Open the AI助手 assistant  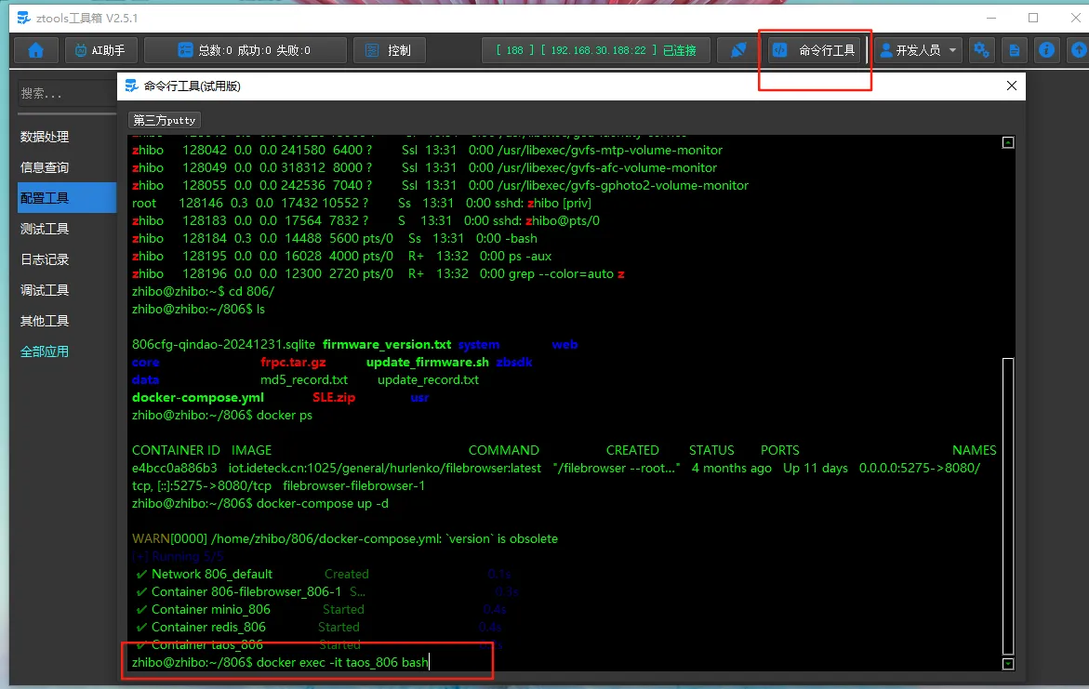click(101, 50)
